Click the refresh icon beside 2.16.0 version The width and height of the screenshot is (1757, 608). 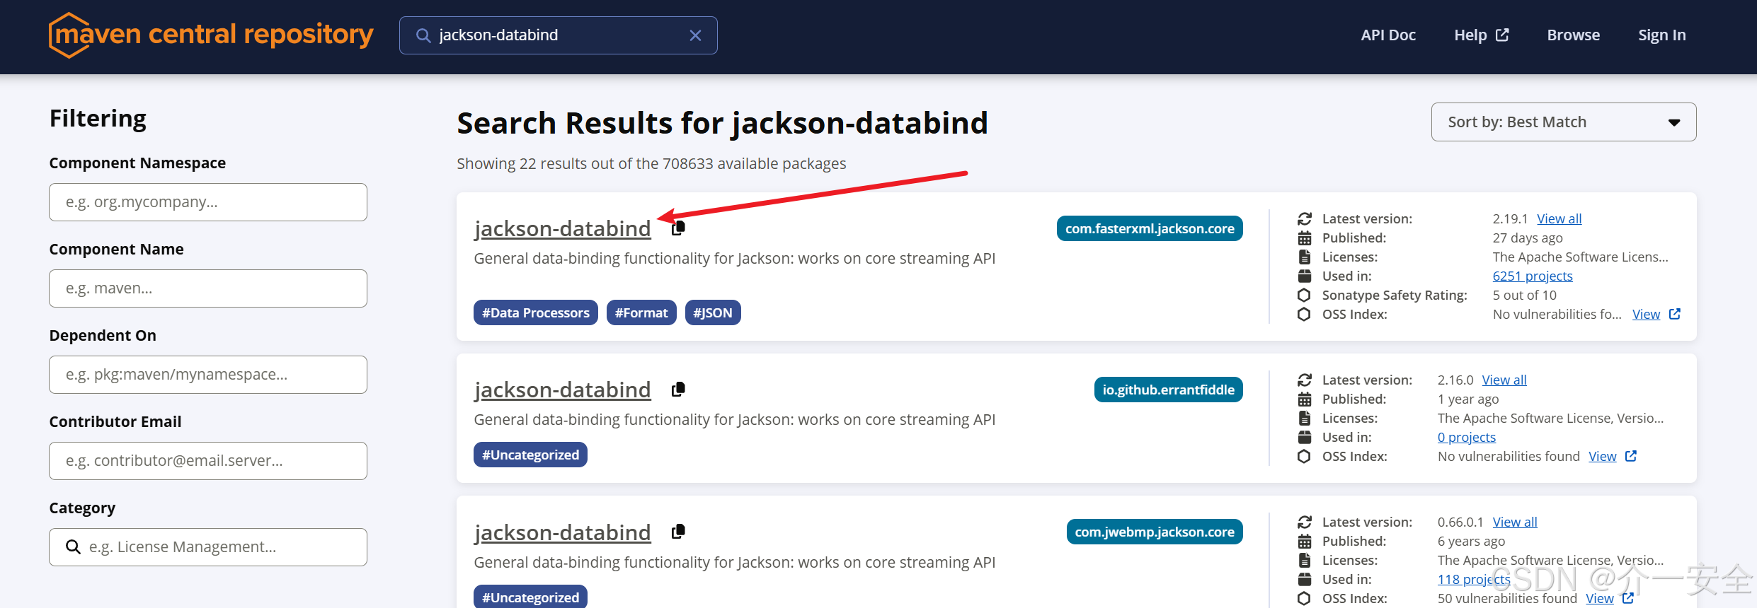pyautogui.click(x=1305, y=380)
